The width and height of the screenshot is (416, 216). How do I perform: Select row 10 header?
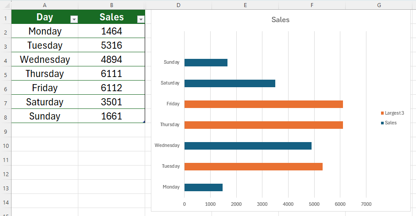5,146
